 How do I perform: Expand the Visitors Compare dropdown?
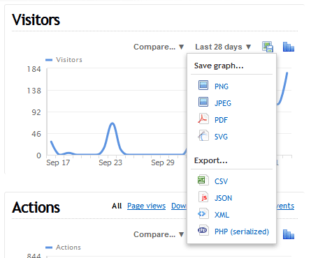[159, 47]
